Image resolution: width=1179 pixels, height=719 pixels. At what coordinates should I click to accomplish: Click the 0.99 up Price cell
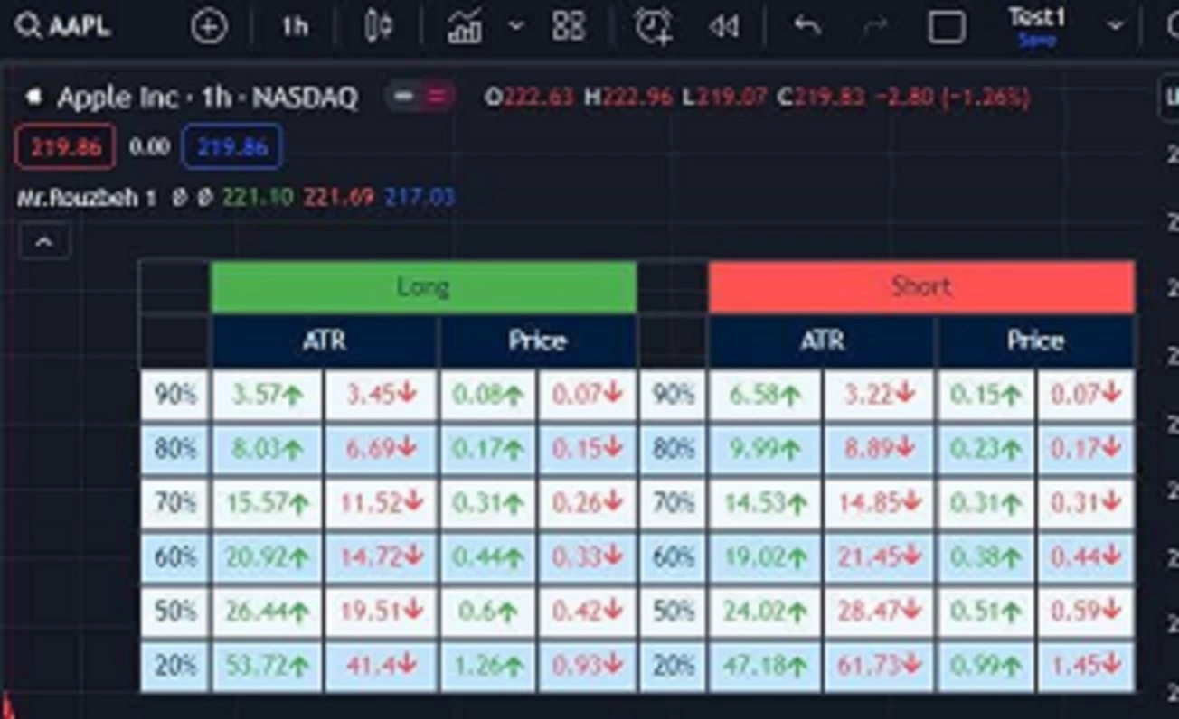986,667
